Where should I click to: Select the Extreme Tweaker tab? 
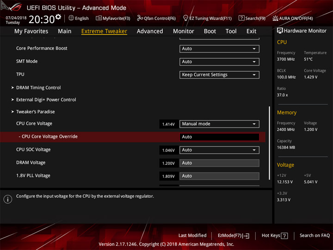[x=104, y=31]
